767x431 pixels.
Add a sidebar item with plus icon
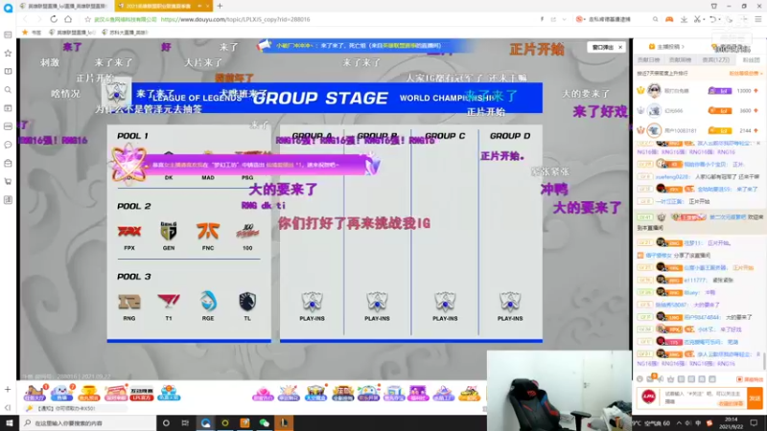click(8, 390)
